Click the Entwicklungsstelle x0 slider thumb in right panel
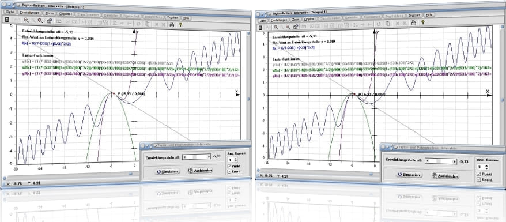Viewport: 506px width, 222px height. click(437, 161)
